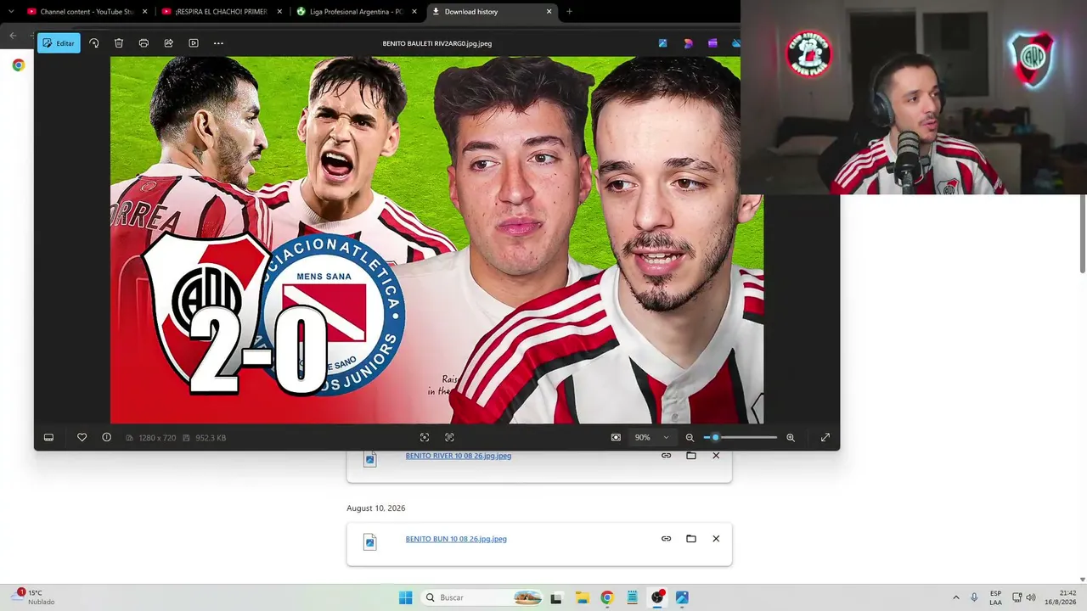The width and height of the screenshot is (1087, 611).
Task: Open the Clipchamp icon in Photos toolbar
Action: tap(712, 43)
